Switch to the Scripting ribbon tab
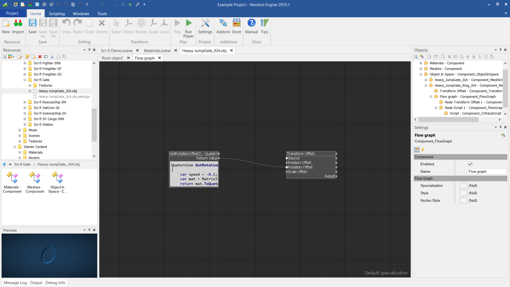510x287 pixels. click(x=57, y=14)
